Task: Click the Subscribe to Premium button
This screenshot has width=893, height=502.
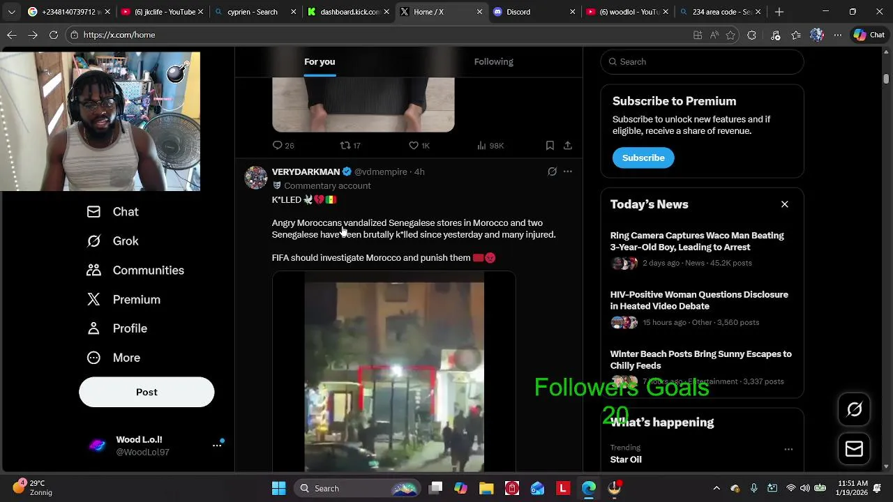Action: [x=643, y=158]
